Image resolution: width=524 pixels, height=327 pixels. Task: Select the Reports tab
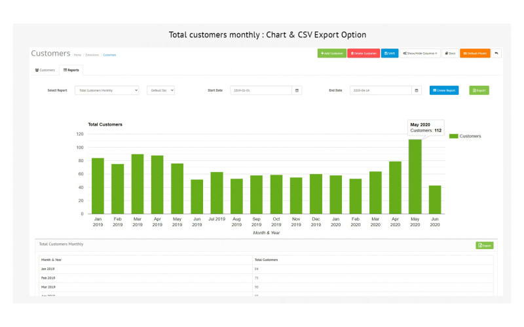point(71,69)
